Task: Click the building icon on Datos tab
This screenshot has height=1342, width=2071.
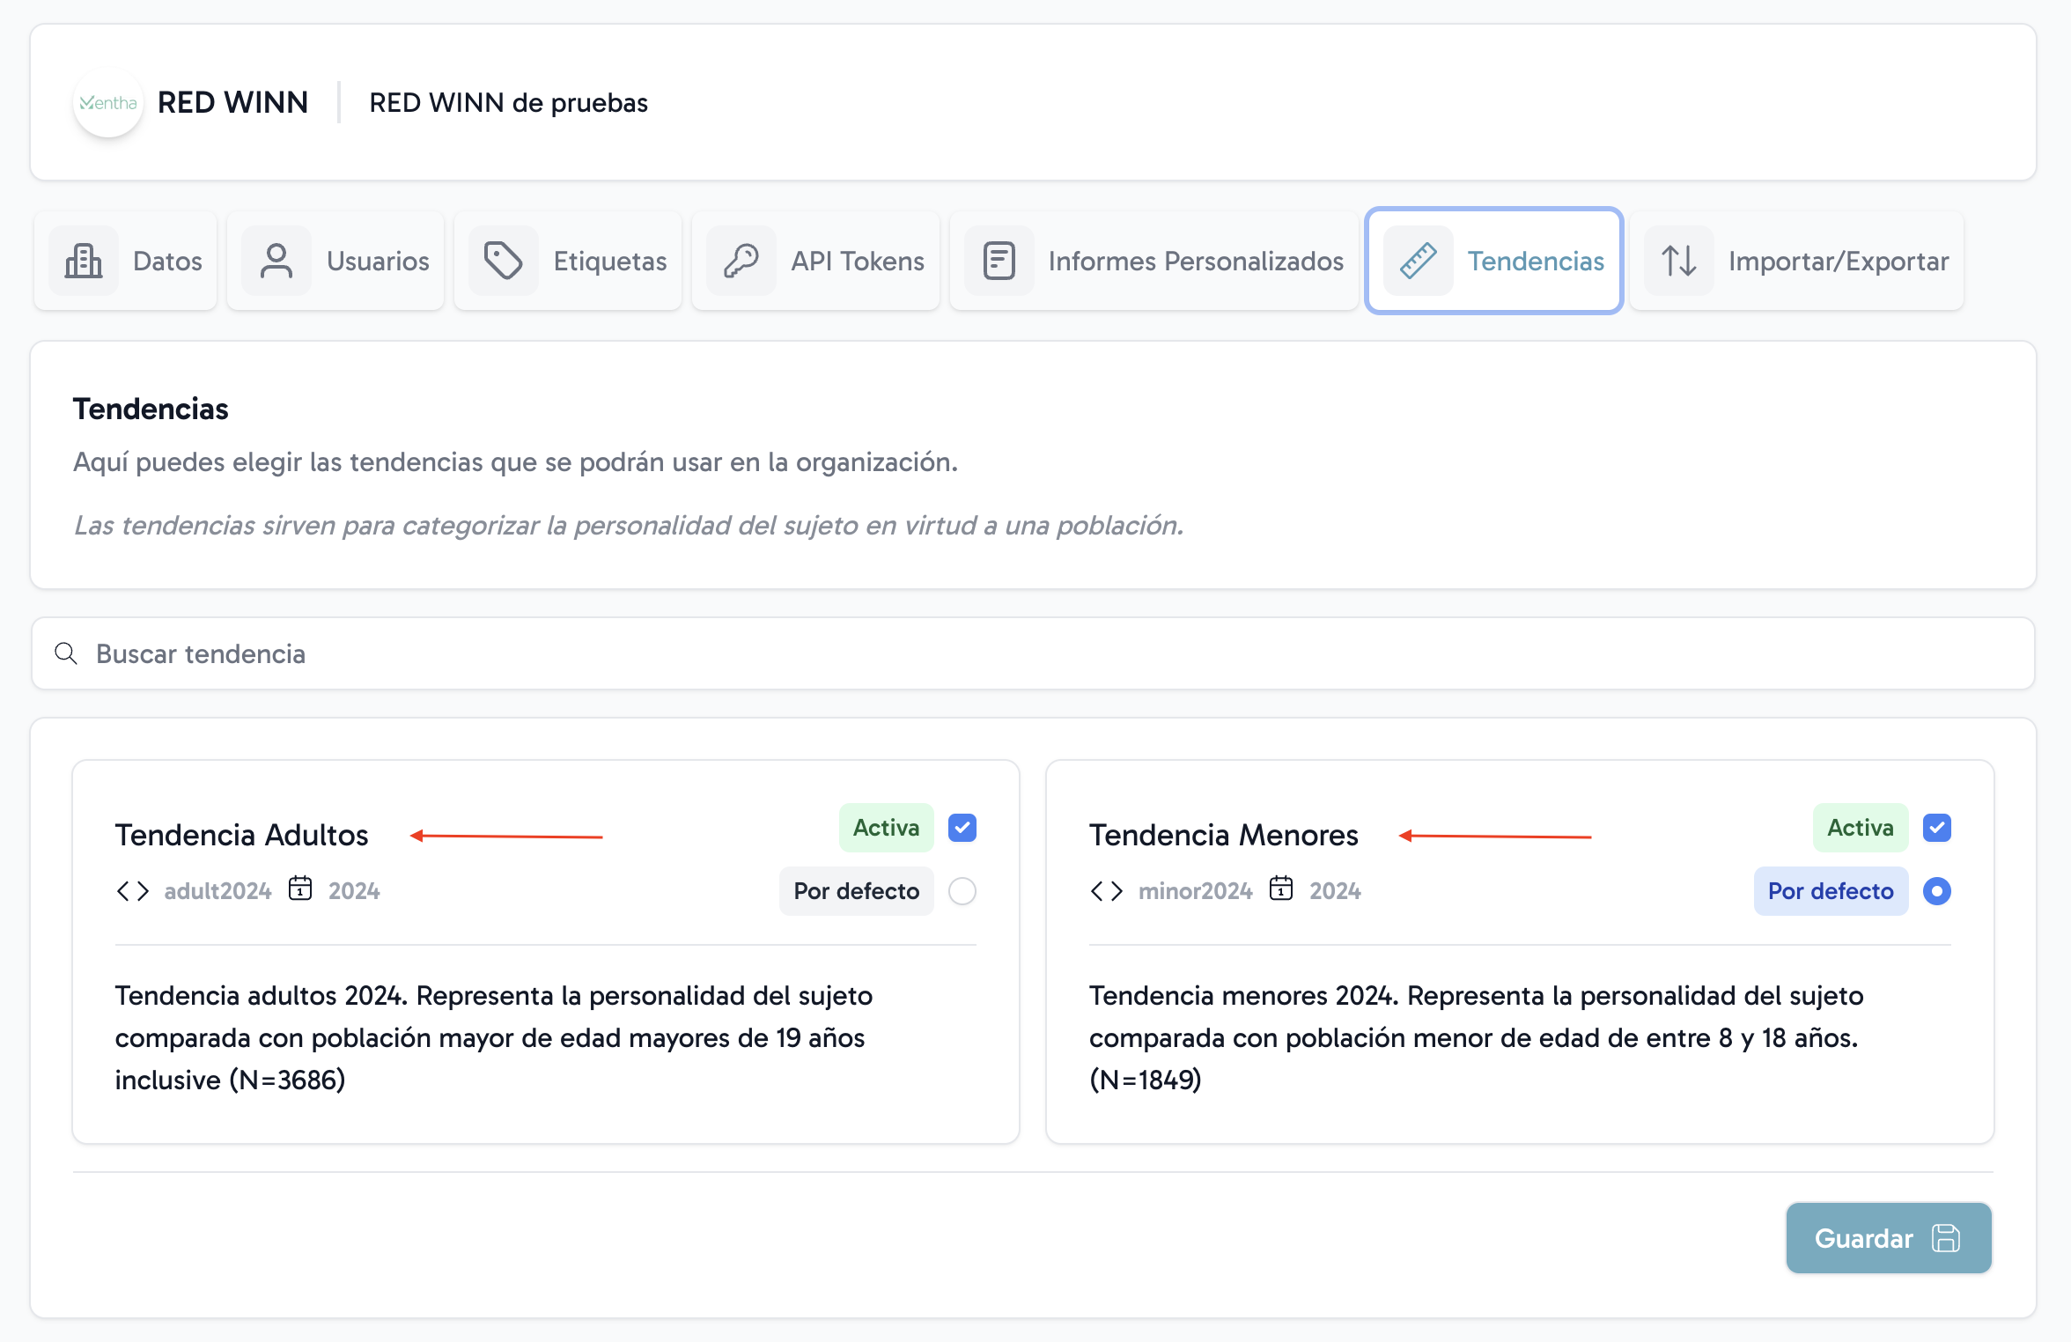Action: coord(84,262)
